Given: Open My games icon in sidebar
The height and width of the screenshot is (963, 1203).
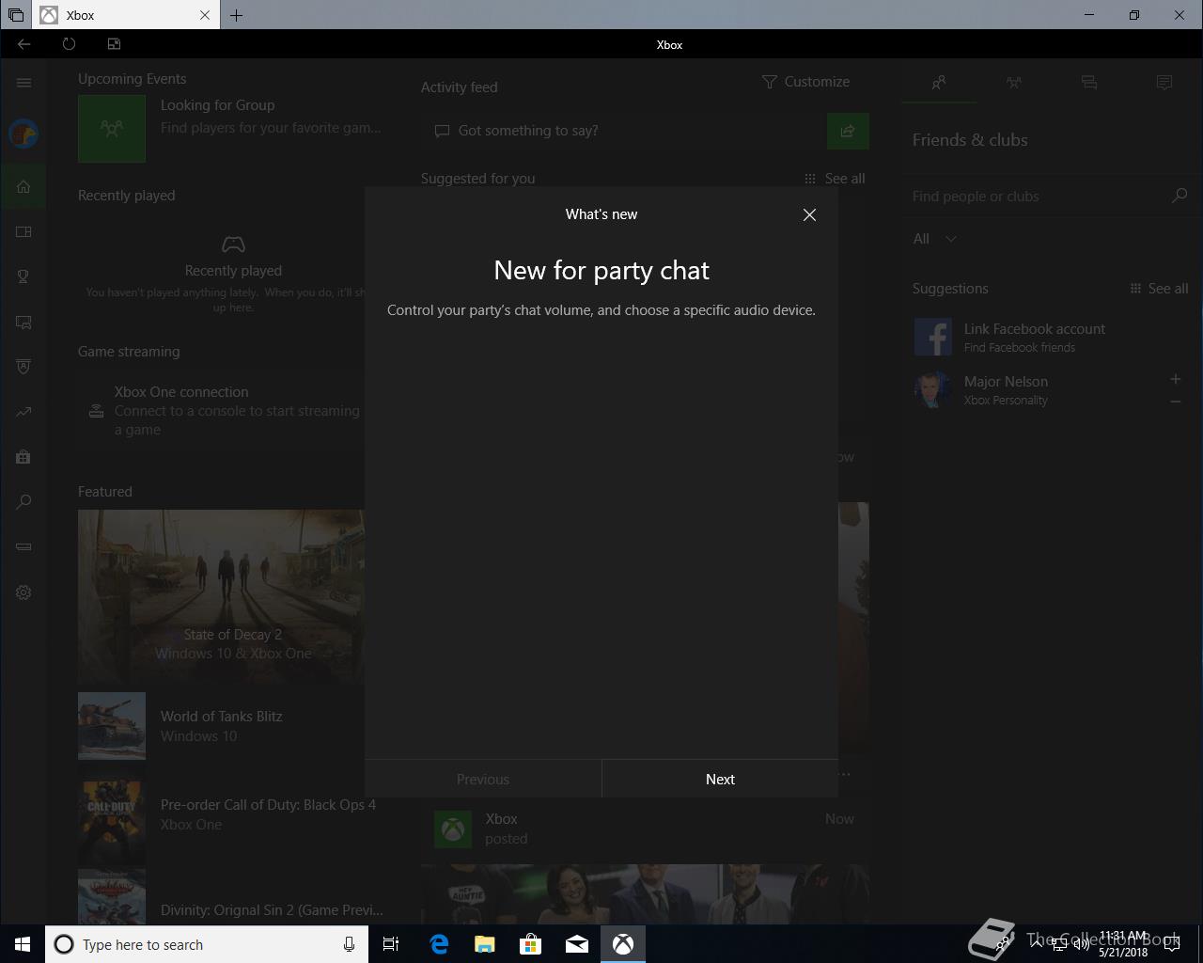Looking at the screenshot, I should coord(23,231).
